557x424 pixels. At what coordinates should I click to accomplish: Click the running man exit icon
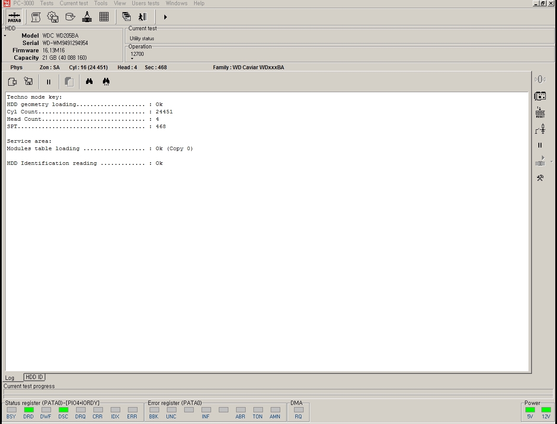click(x=143, y=17)
